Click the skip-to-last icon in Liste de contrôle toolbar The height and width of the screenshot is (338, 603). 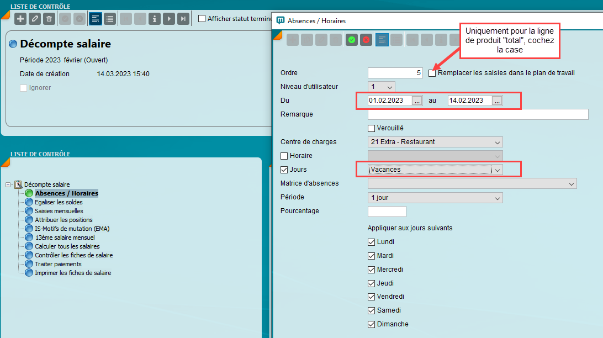coord(183,19)
